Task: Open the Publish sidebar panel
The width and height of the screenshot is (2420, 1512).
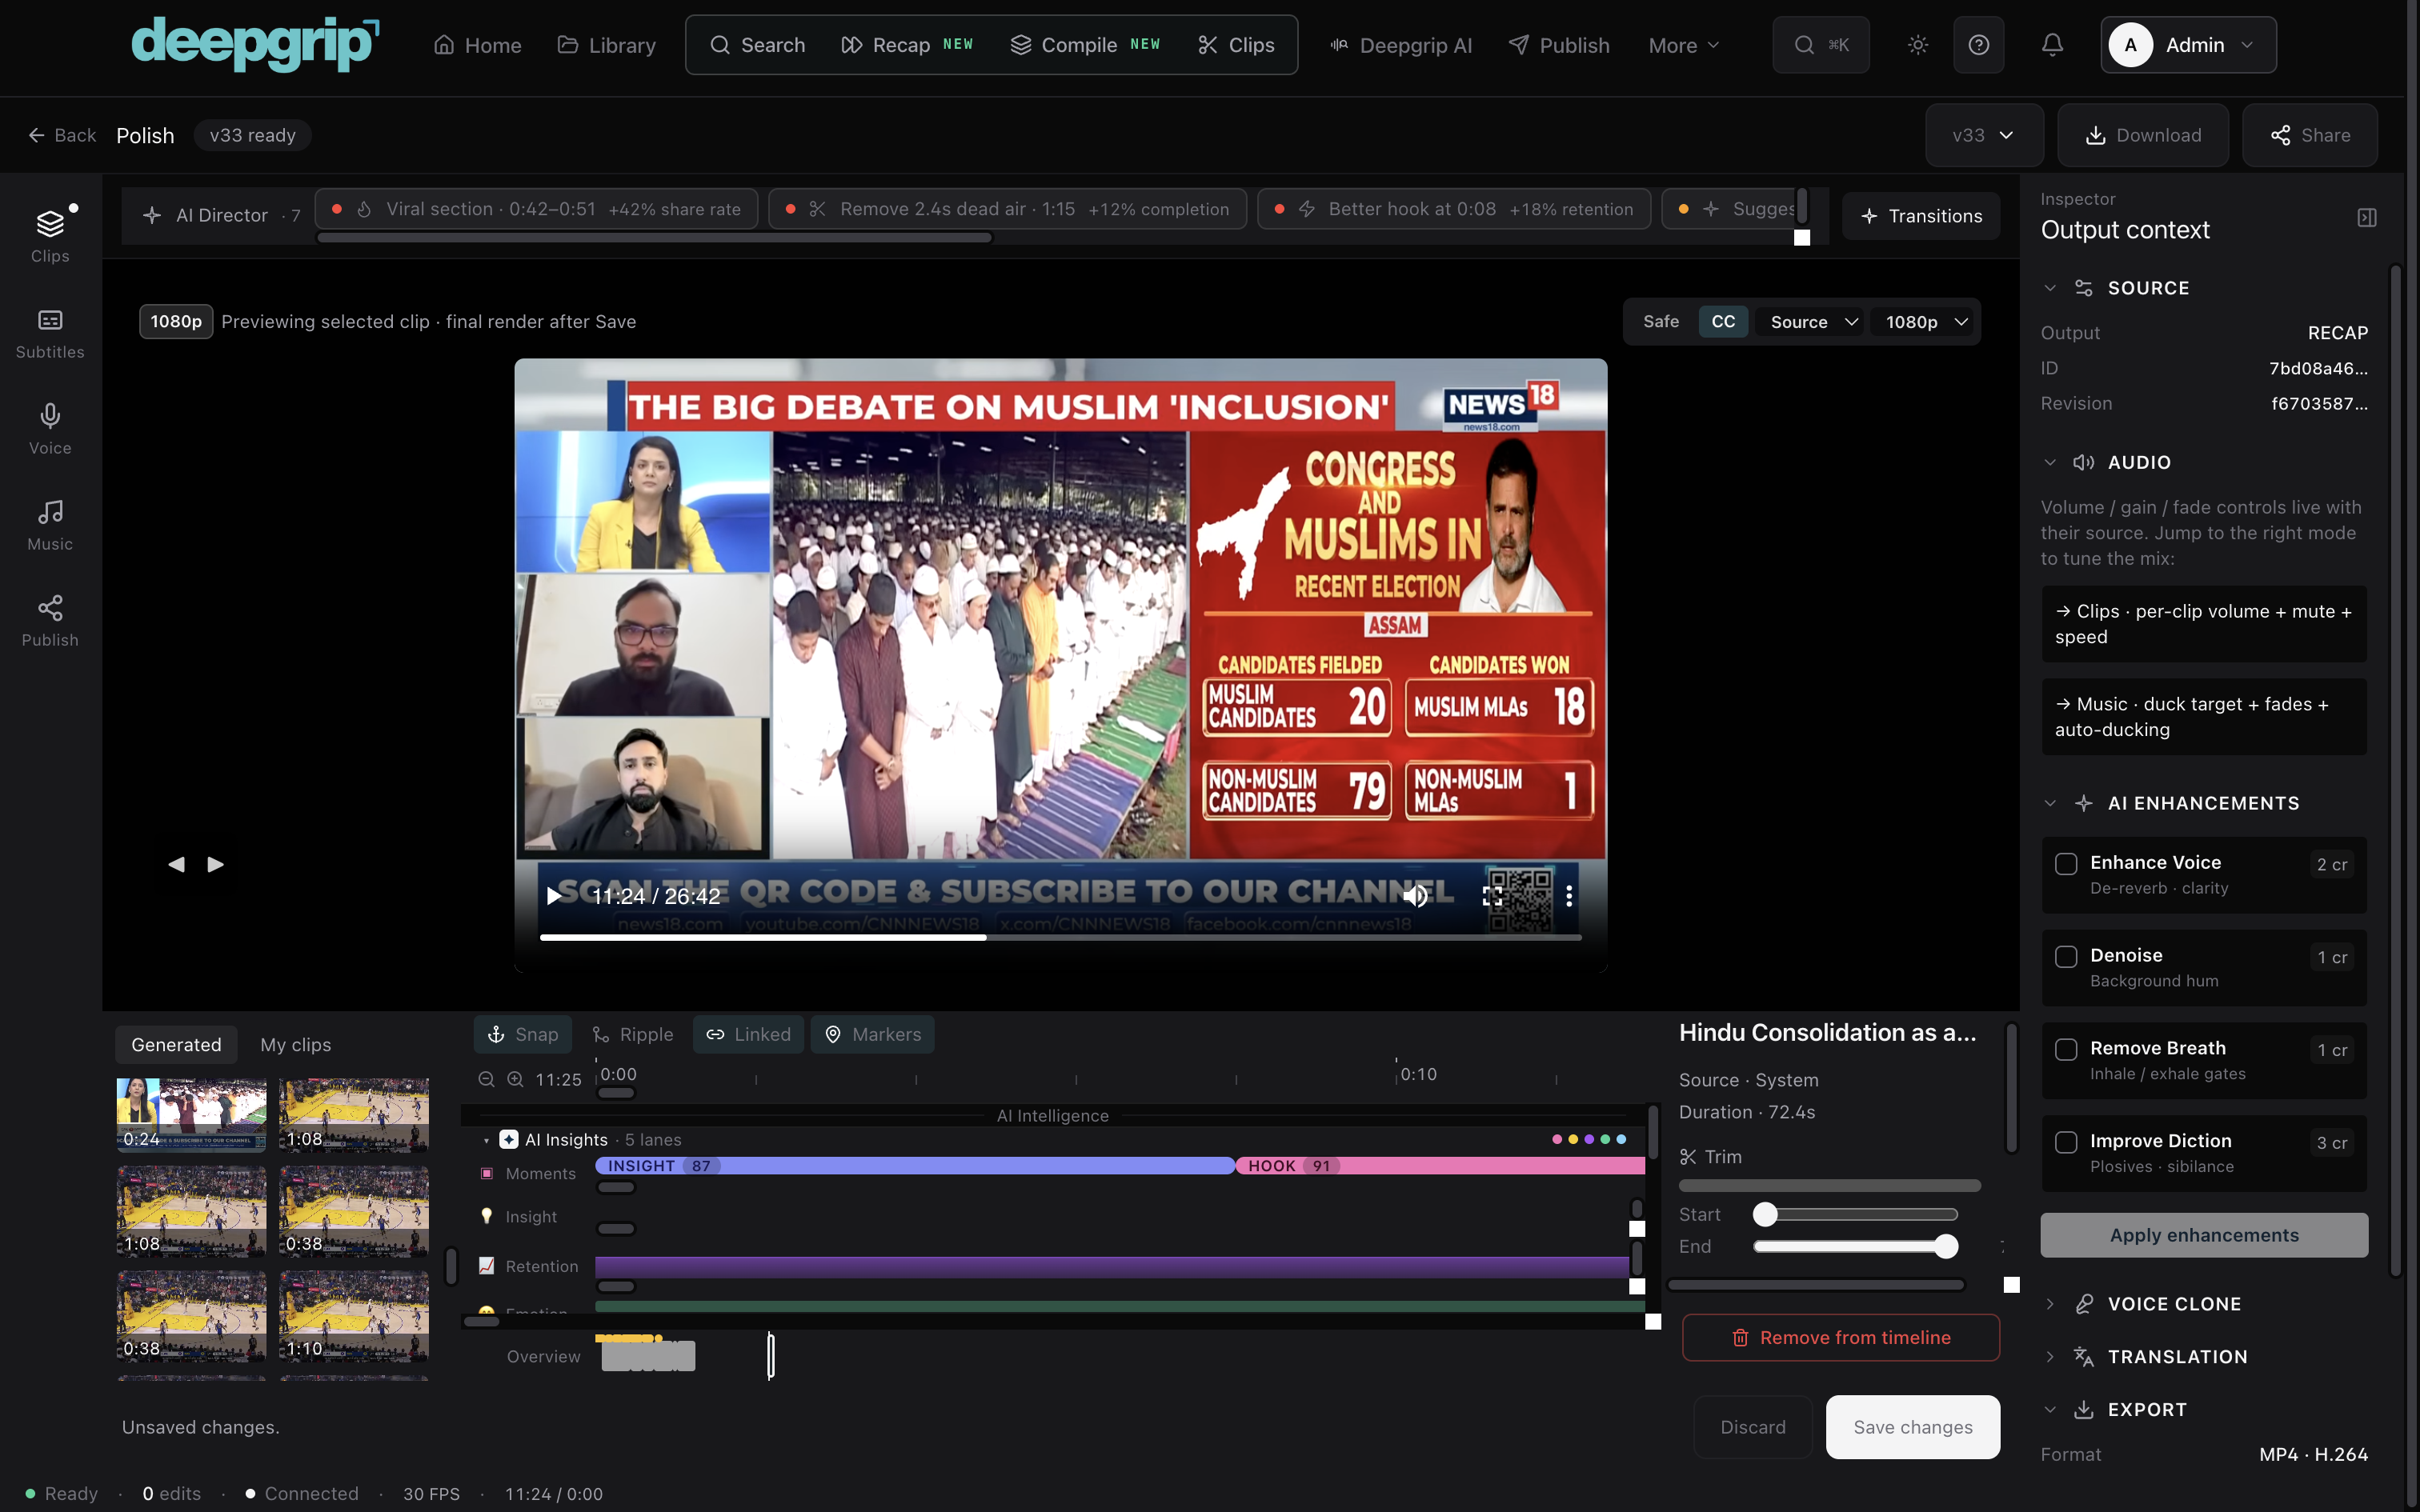Action: coord(50,621)
